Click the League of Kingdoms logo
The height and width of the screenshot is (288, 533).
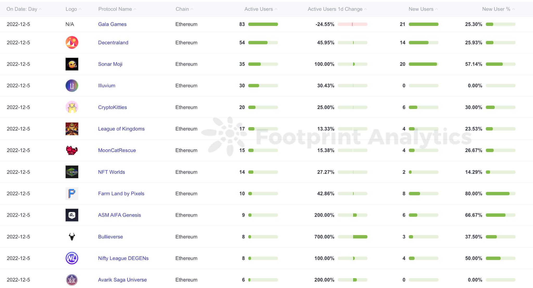(x=72, y=129)
